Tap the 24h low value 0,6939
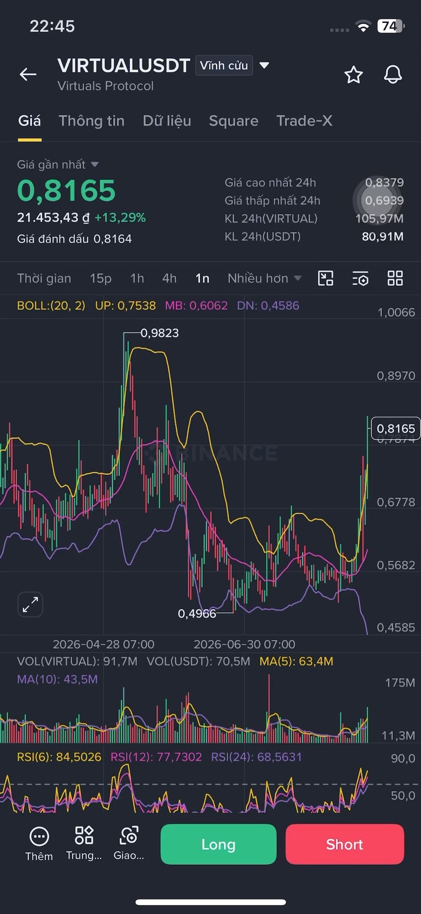 click(384, 200)
